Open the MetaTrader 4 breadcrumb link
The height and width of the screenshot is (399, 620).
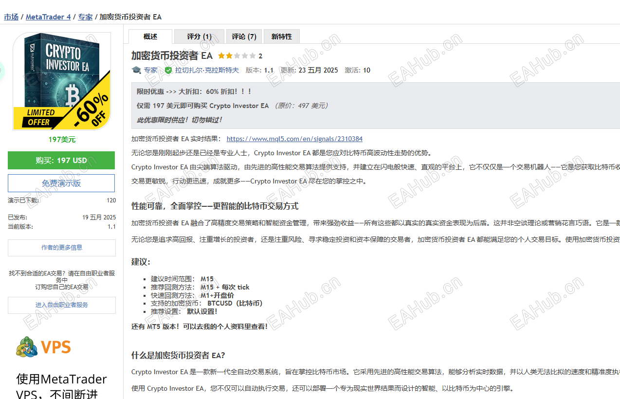pyautogui.click(x=48, y=17)
